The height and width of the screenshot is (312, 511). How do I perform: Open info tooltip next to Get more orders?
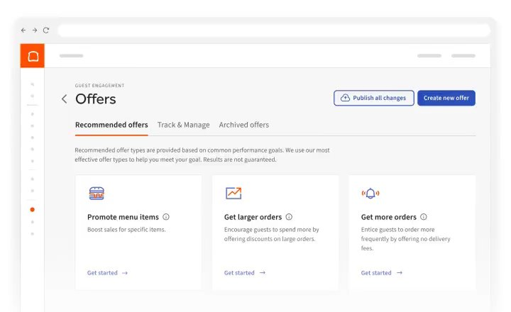point(423,217)
